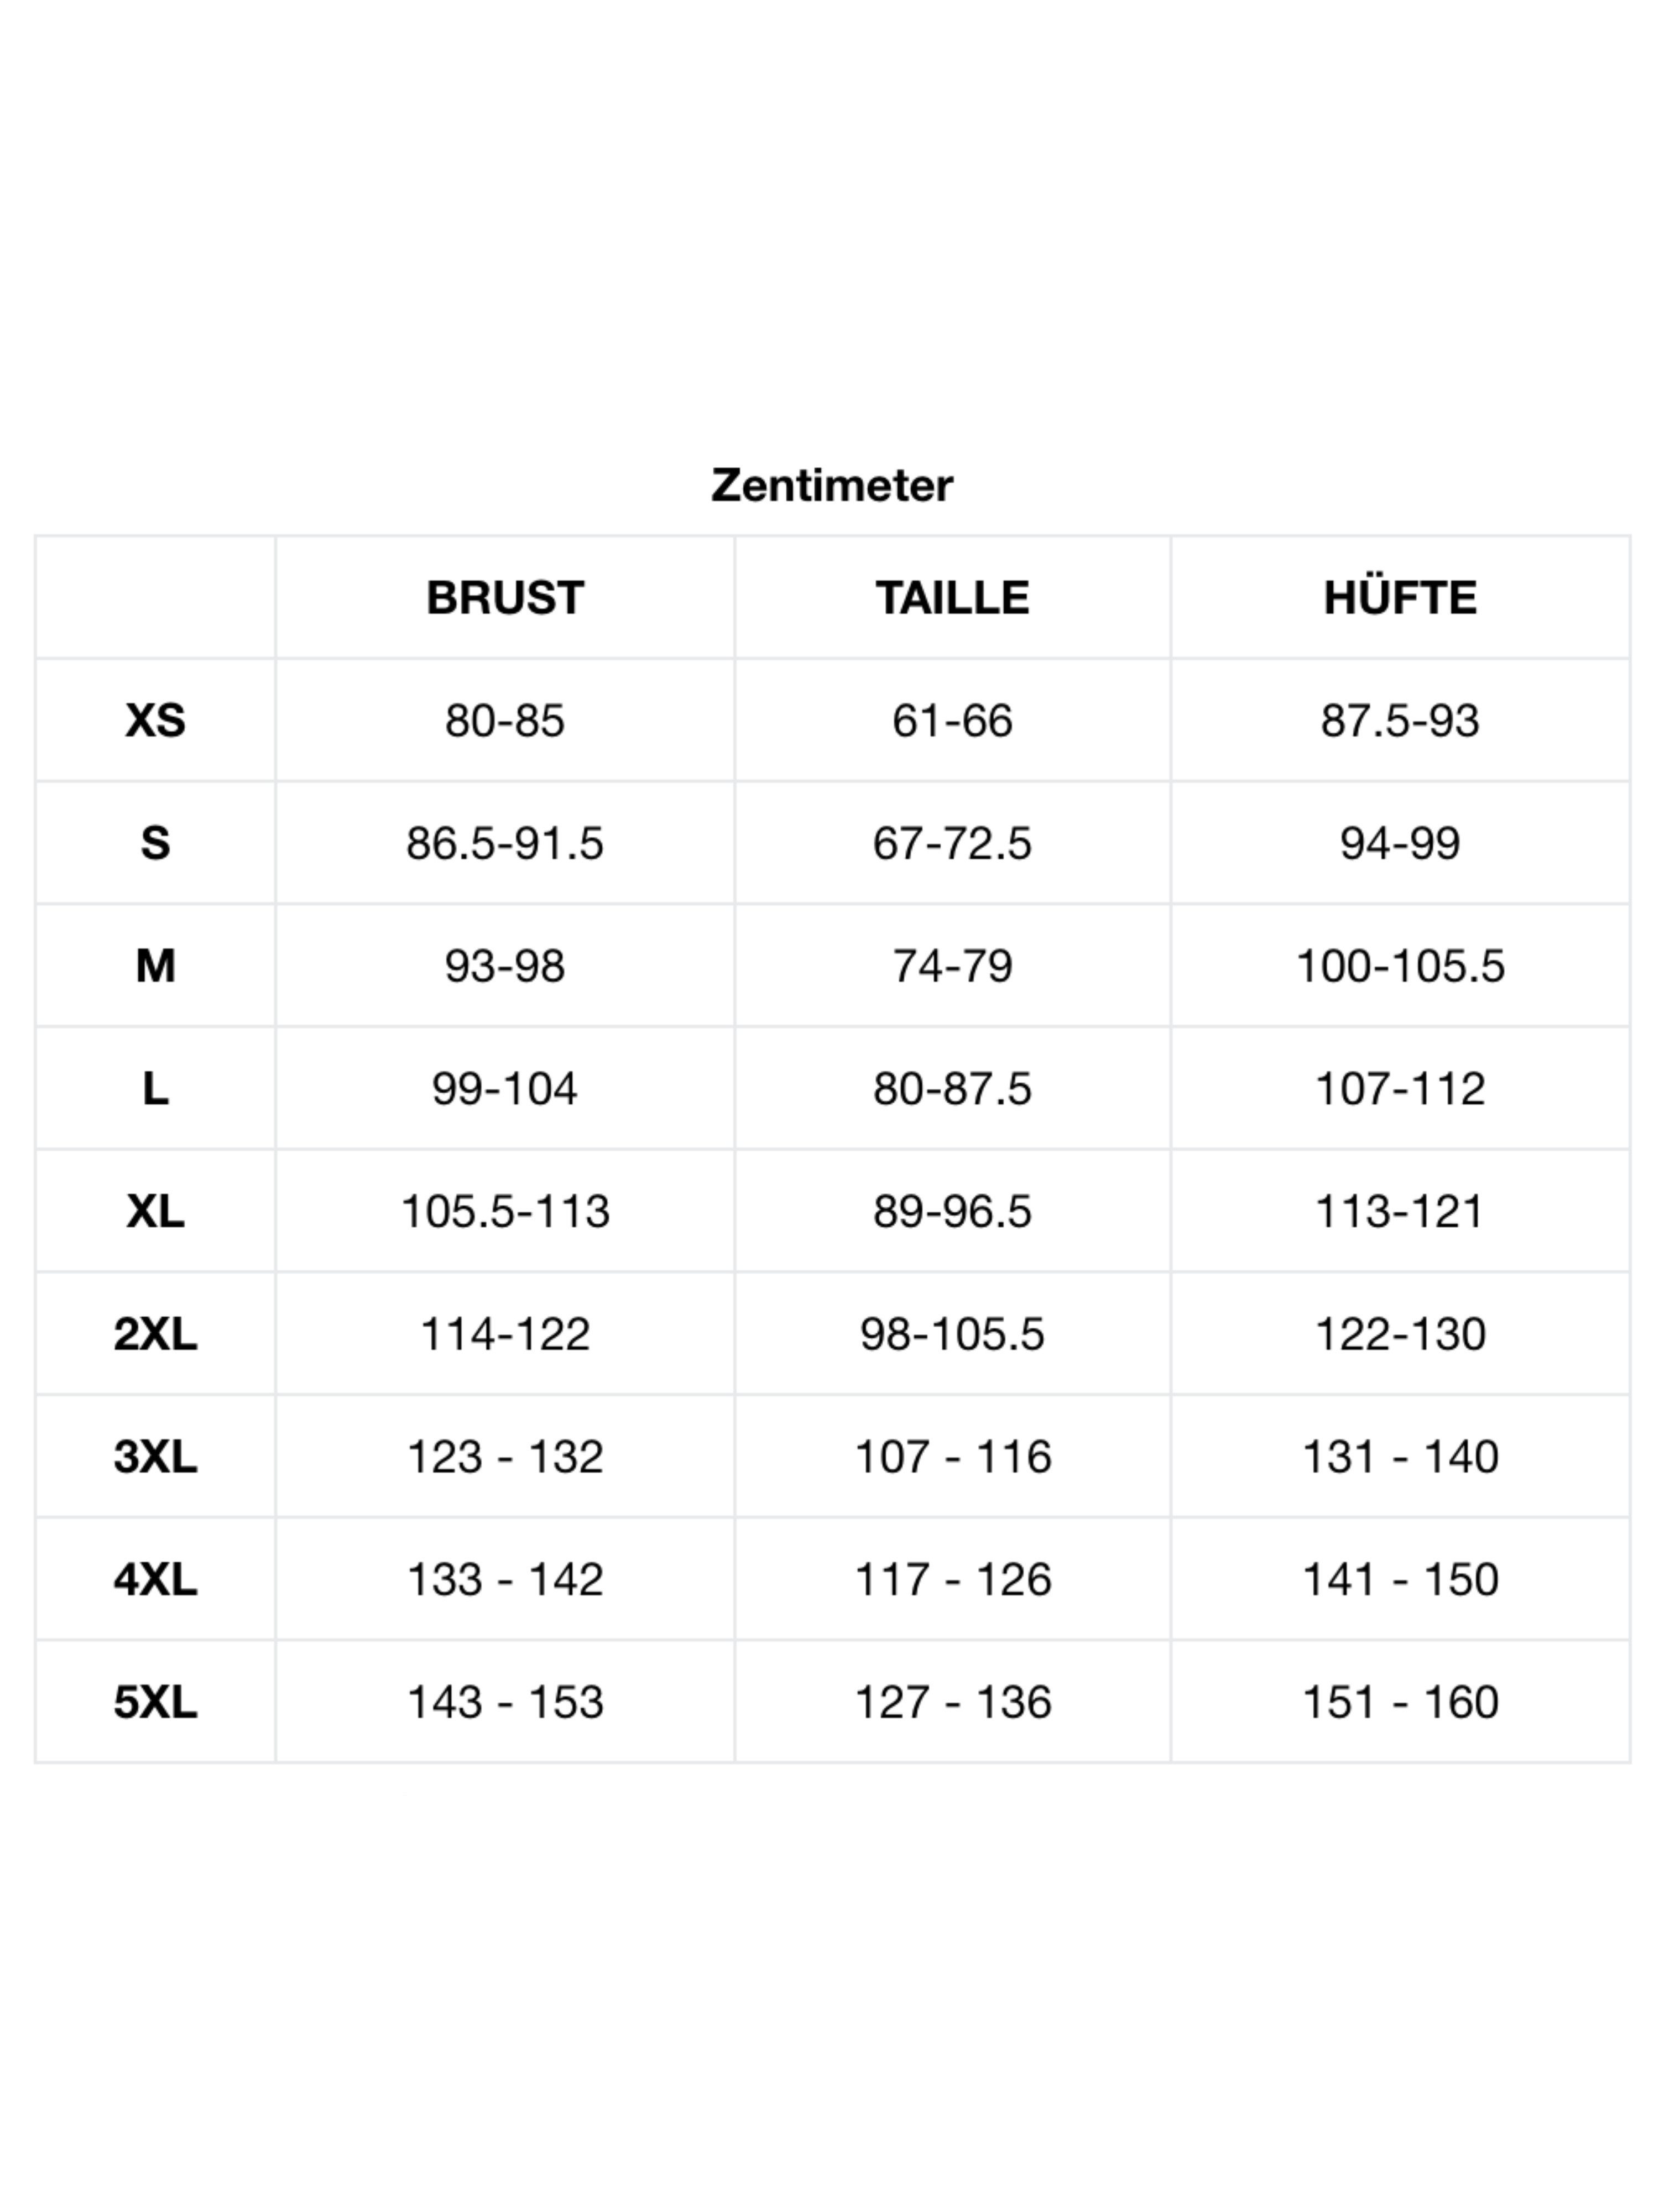Click the XL size row label
1659x2212 pixels.
pos(155,1211)
